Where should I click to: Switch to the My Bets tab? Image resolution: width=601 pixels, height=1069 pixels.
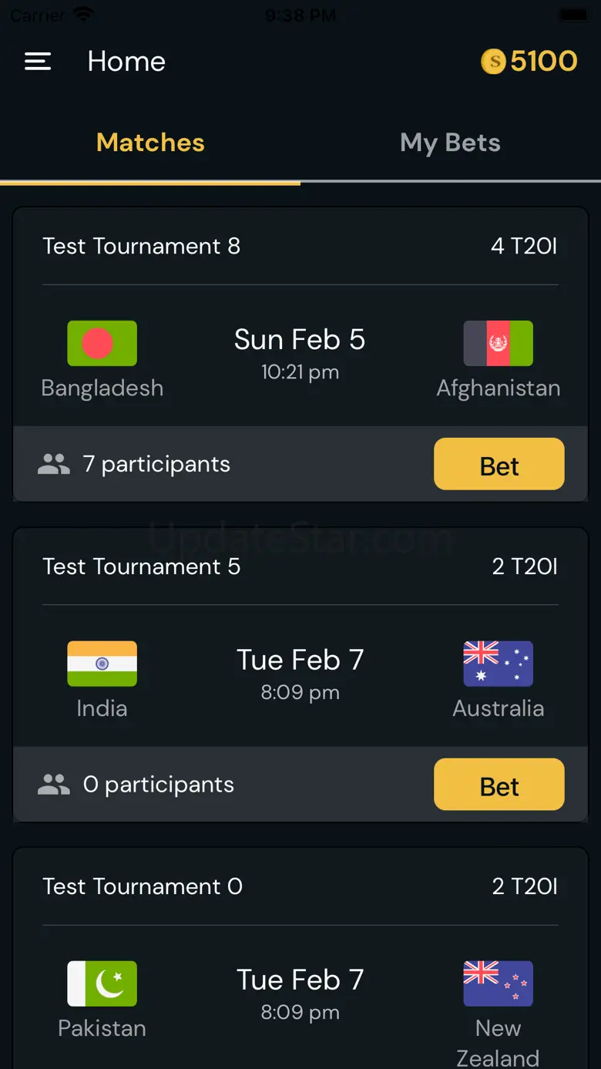click(x=451, y=143)
